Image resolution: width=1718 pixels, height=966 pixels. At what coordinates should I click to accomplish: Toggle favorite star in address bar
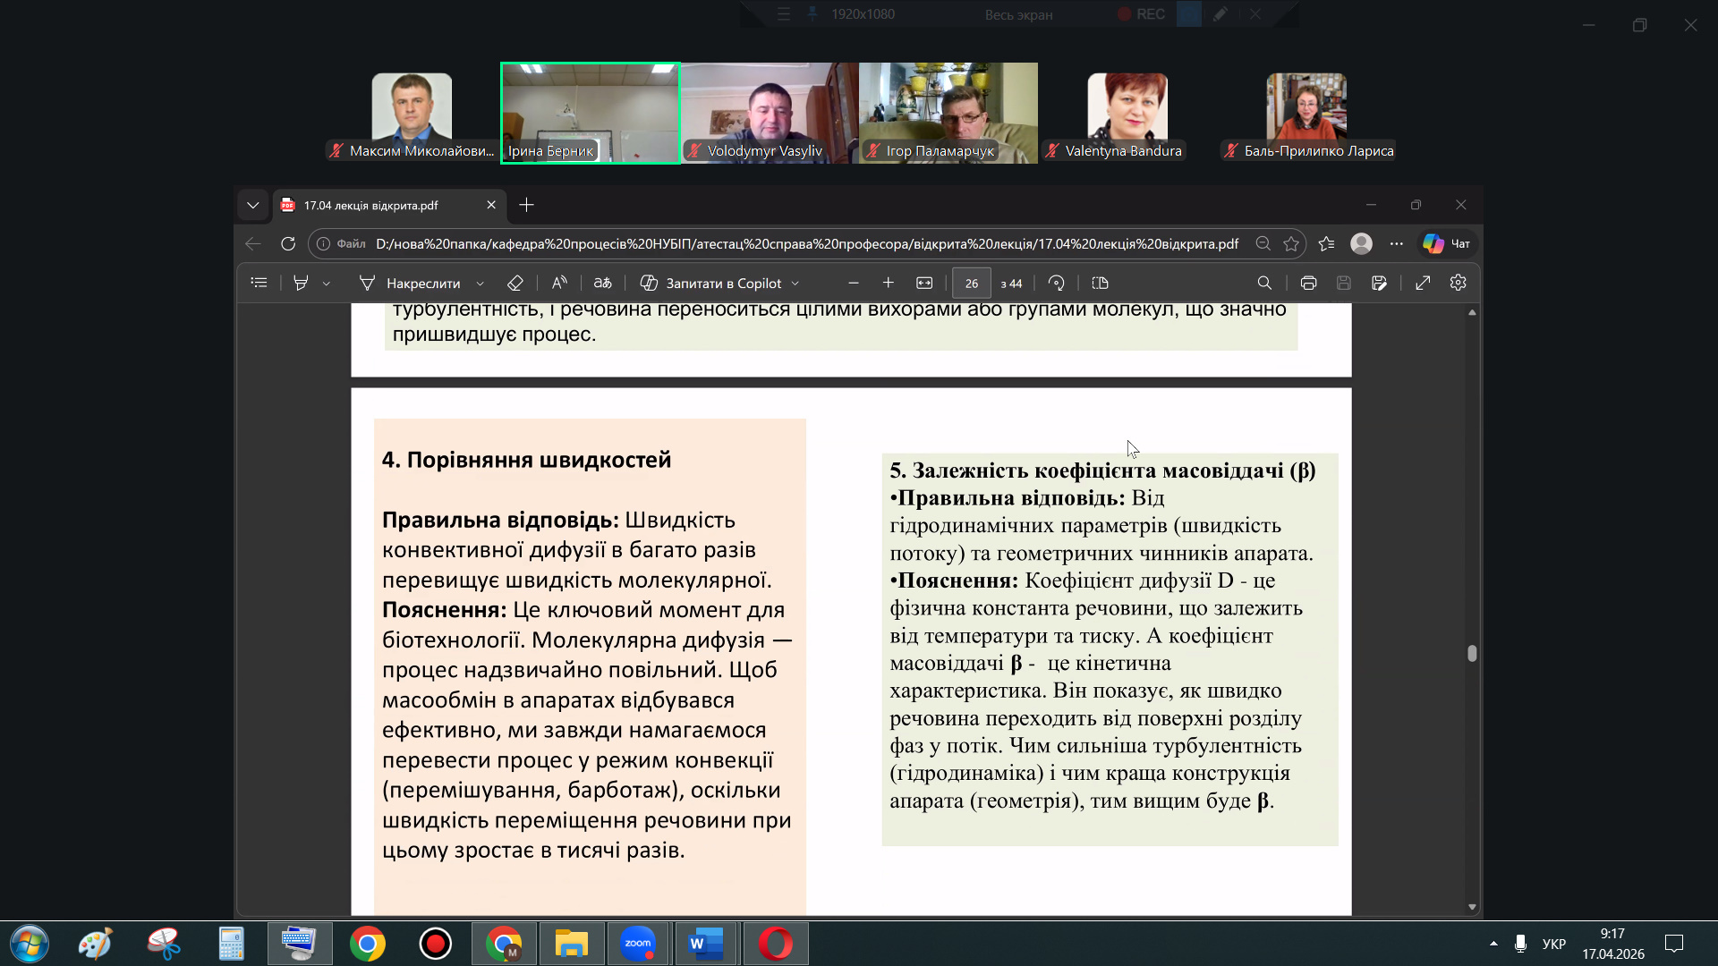[x=1291, y=243]
